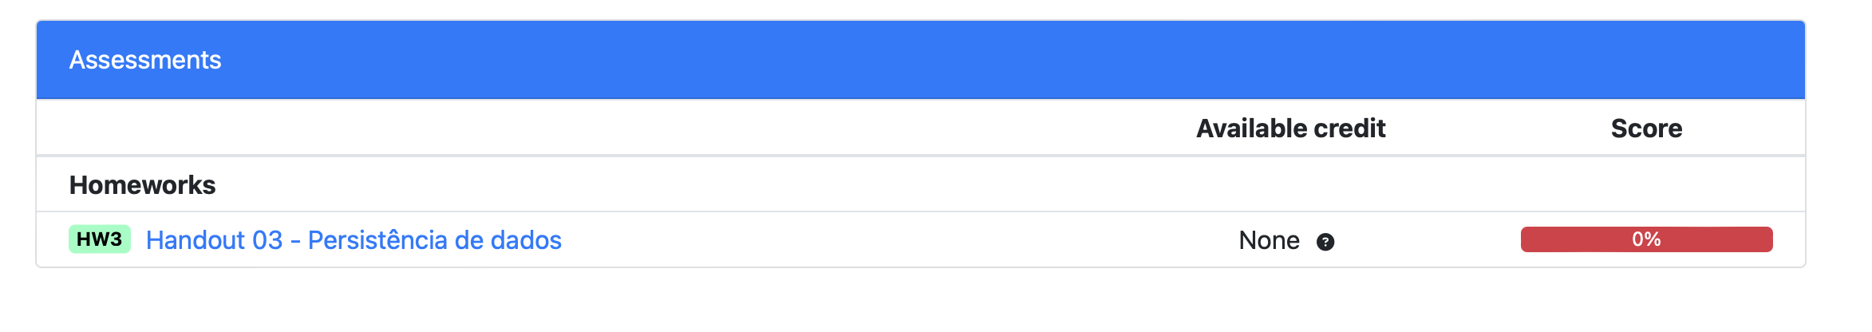Viewport: 1872px width, 332px height.
Task: Select the 0% score progress indicator
Action: [1645, 239]
